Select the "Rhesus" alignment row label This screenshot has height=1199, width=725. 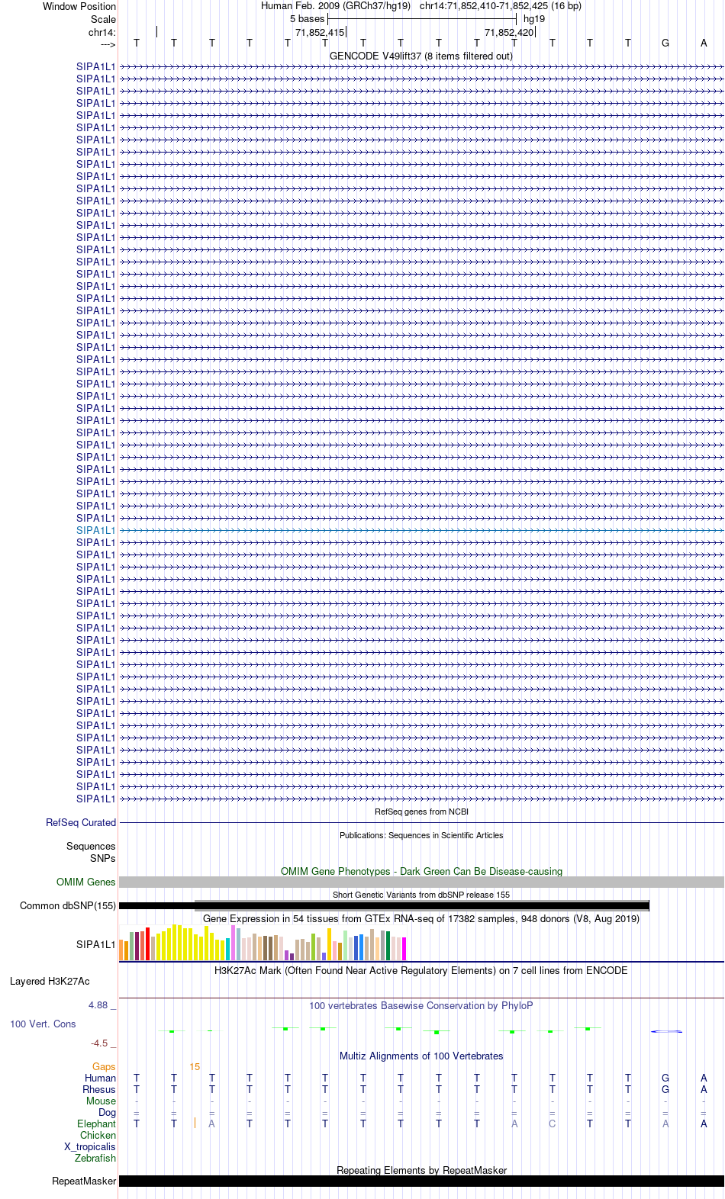point(99,1089)
